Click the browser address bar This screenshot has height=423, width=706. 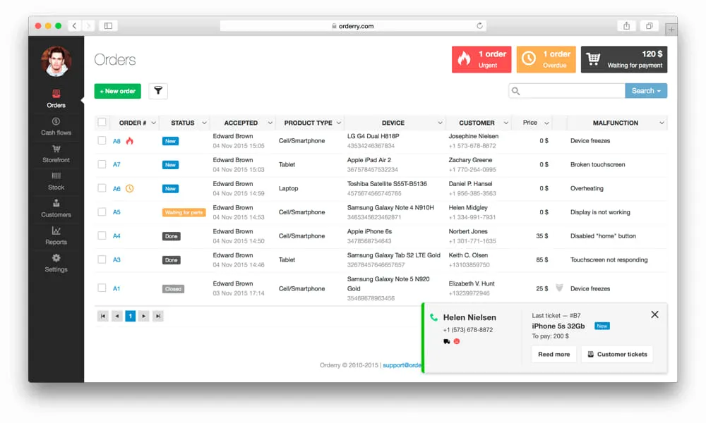352,26
